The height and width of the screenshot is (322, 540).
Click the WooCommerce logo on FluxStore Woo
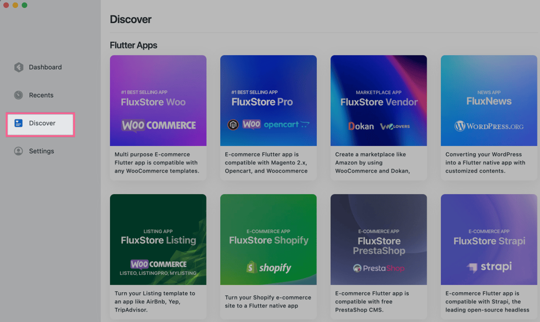158,125
